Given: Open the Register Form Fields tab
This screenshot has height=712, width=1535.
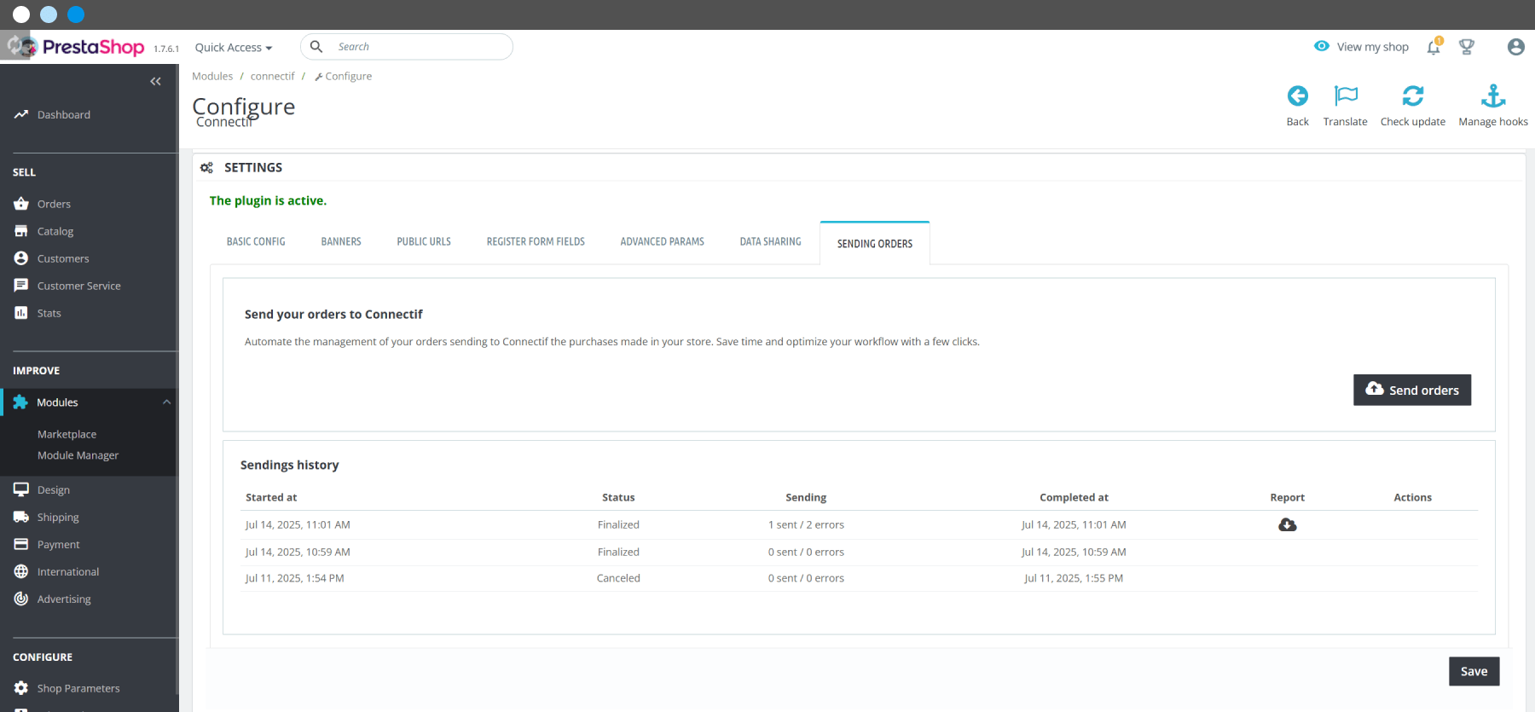Looking at the screenshot, I should (x=536, y=242).
